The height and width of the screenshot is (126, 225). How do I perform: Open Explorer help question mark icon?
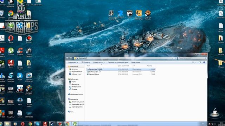click(204, 62)
